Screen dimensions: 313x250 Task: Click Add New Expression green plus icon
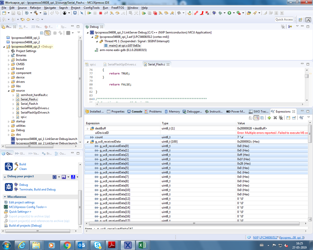[x=269, y=118]
